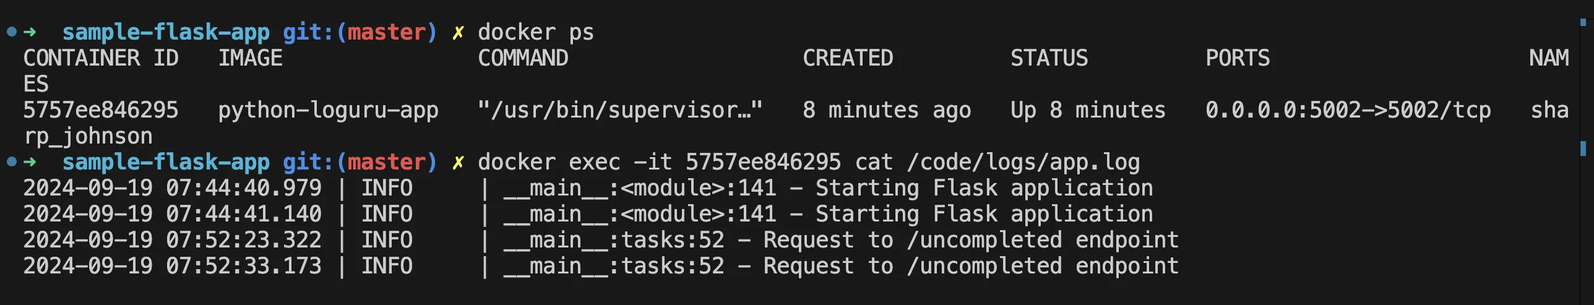Click the blue dot before docker exec prompt
1594x305 pixels.
pyautogui.click(x=11, y=161)
